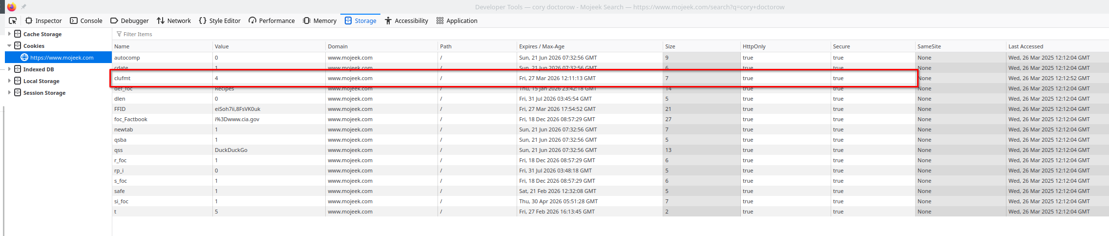Switch to the Console tab
Screen dimensions: 1109x236
point(86,21)
